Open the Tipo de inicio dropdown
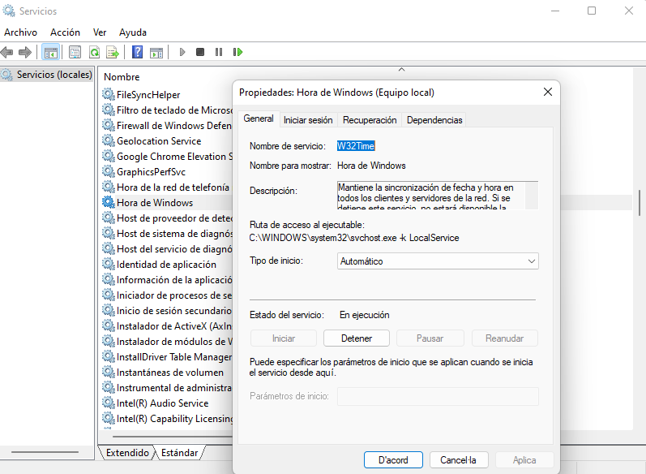Image resolution: width=646 pixels, height=474 pixels. click(438, 261)
